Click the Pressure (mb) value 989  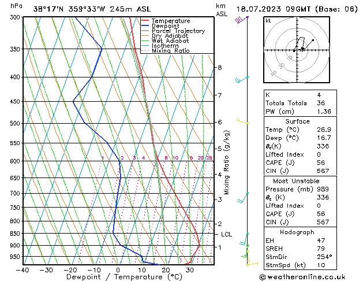click(x=323, y=189)
